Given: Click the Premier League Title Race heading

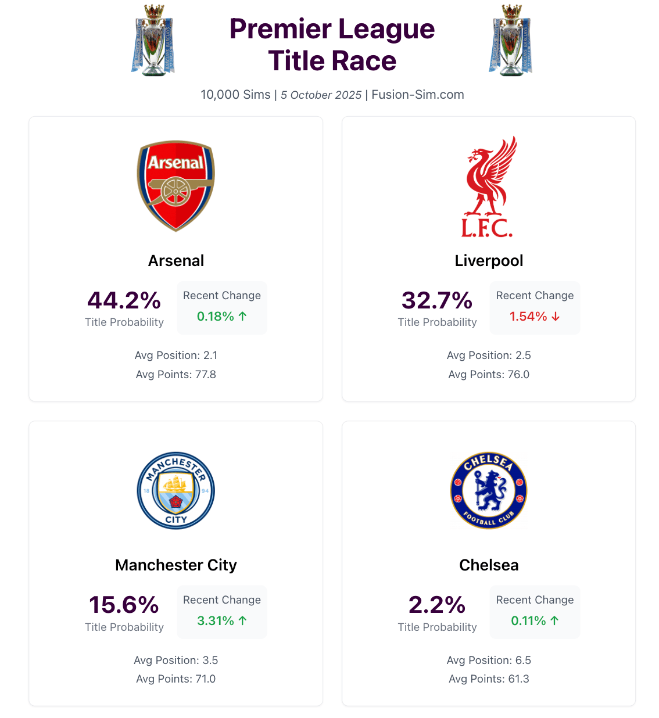Looking at the screenshot, I should [x=332, y=45].
